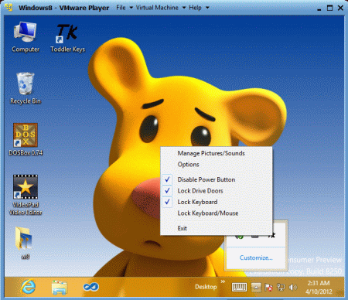The image size is (348, 300).
Task: Open the on-screen keyboard taskbar icon
Action: pyautogui.click(x=239, y=287)
